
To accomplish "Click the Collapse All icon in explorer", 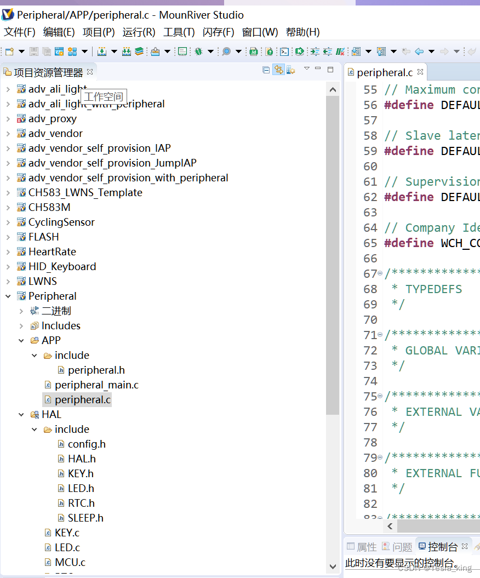I will point(266,70).
